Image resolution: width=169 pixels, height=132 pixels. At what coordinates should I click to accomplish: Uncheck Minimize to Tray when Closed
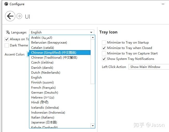104,48
